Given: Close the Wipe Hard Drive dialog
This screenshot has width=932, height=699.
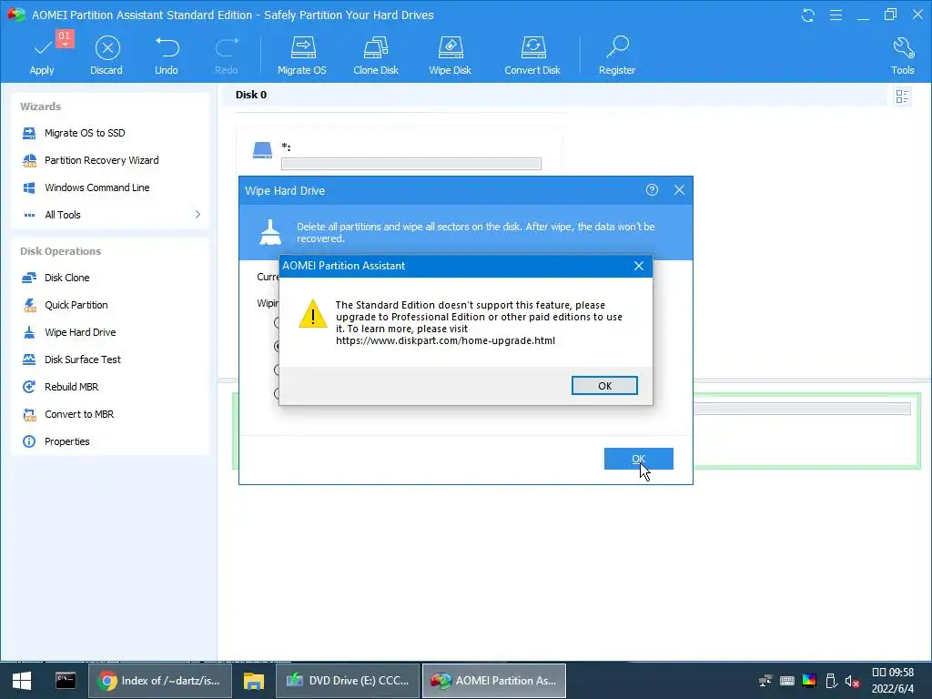Looking at the screenshot, I should (x=679, y=190).
